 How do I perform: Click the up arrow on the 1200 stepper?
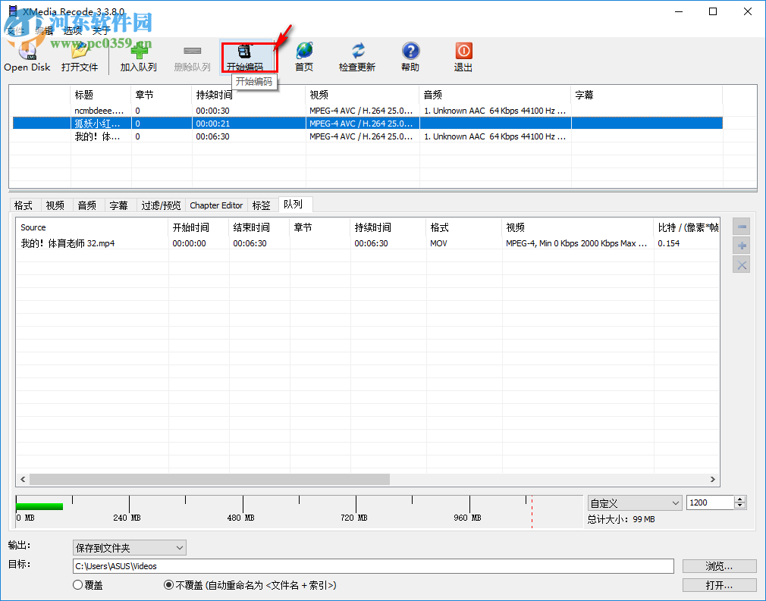(x=739, y=499)
